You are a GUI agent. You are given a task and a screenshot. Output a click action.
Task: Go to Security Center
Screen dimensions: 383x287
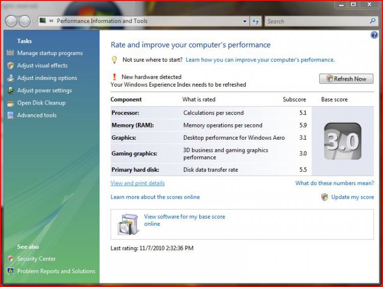36,259
